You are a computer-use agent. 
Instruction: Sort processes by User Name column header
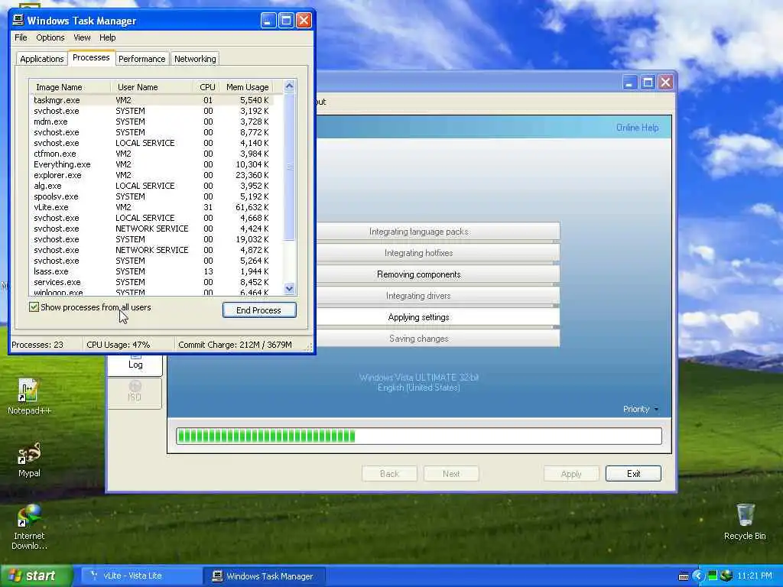tap(151, 87)
